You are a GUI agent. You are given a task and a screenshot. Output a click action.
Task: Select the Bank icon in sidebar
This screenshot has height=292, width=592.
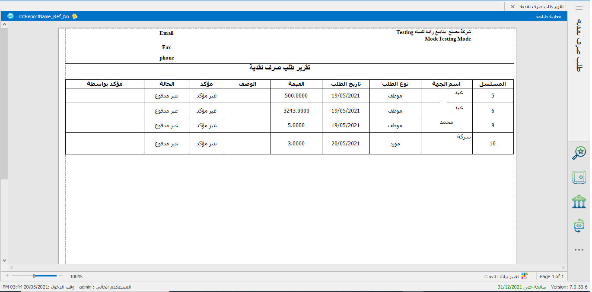(x=579, y=201)
